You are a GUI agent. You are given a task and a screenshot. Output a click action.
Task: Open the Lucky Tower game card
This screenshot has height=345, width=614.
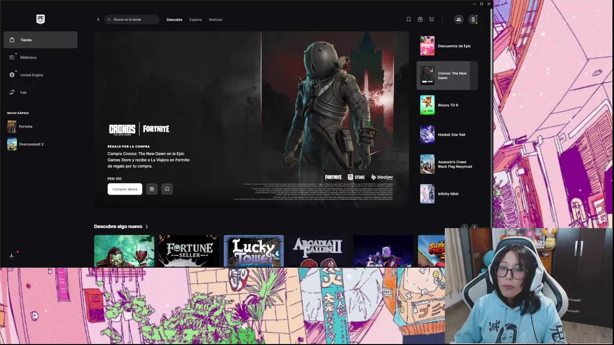tap(254, 251)
